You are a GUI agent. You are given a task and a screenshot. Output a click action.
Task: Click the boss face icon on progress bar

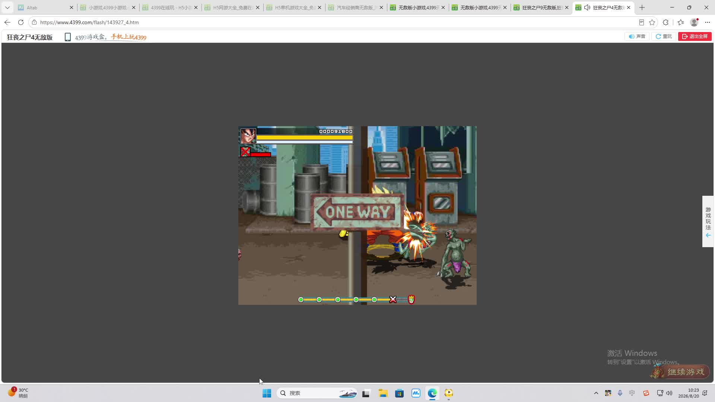tap(411, 299)
